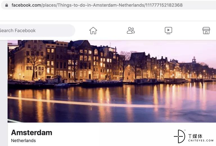Click the Netherlands subtitle text
The image size is (216, 146).
coord(23,140)
